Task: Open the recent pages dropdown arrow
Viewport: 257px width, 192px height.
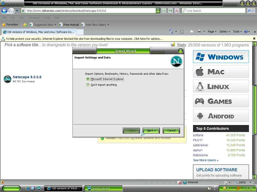Action: pyautogui.click(x=17, y=11)
